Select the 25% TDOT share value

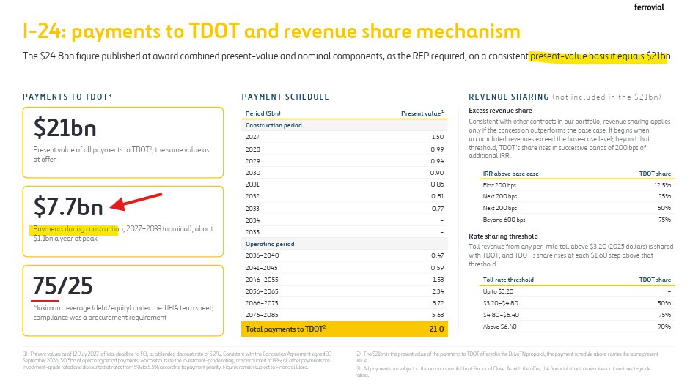pos(665,196)
